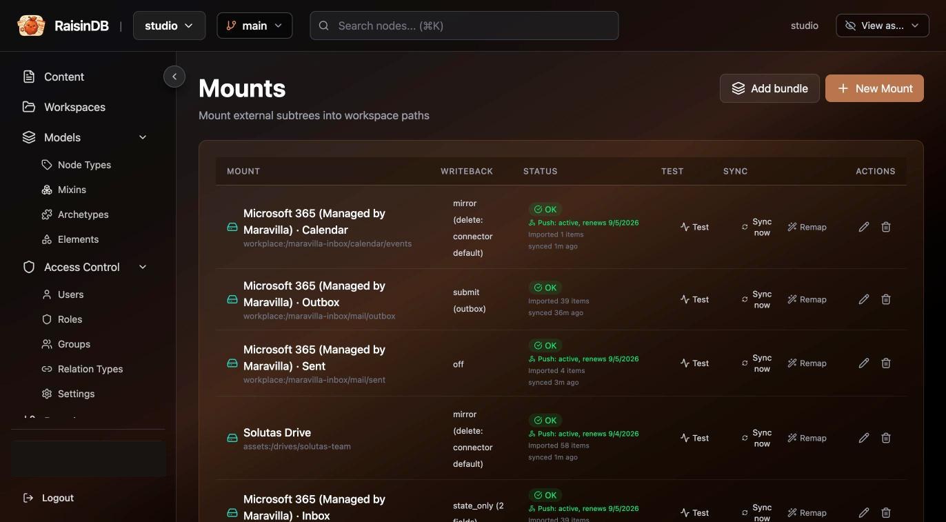Image resolution: width=946 pixels, height=522 pixels.
Task: Collapse the Access Control section chevron
Action: tap(143, 267)
